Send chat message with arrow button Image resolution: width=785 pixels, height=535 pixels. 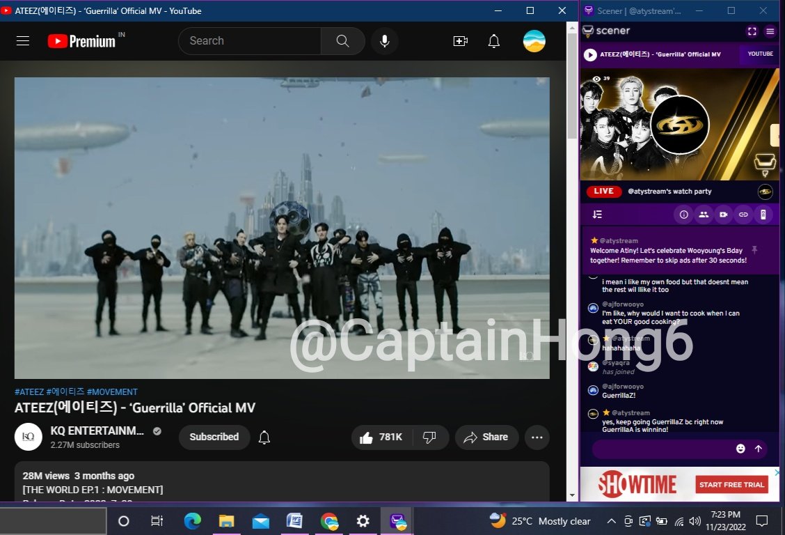tap(759, 449)
